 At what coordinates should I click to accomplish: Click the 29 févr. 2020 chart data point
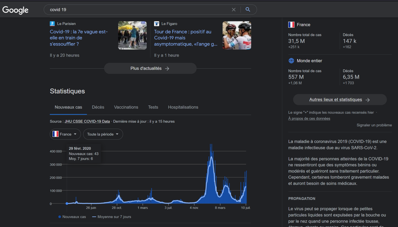coord(67,203)
